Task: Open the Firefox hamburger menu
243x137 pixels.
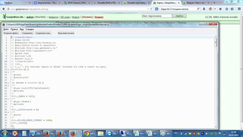Action: click(x=239, y=9)
